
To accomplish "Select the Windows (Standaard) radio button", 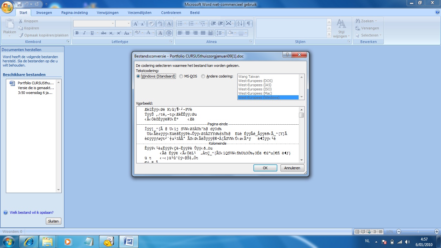I will (138, 77).
